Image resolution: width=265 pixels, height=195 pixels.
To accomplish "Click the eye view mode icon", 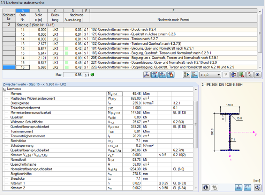I will [x=258, y=74].
